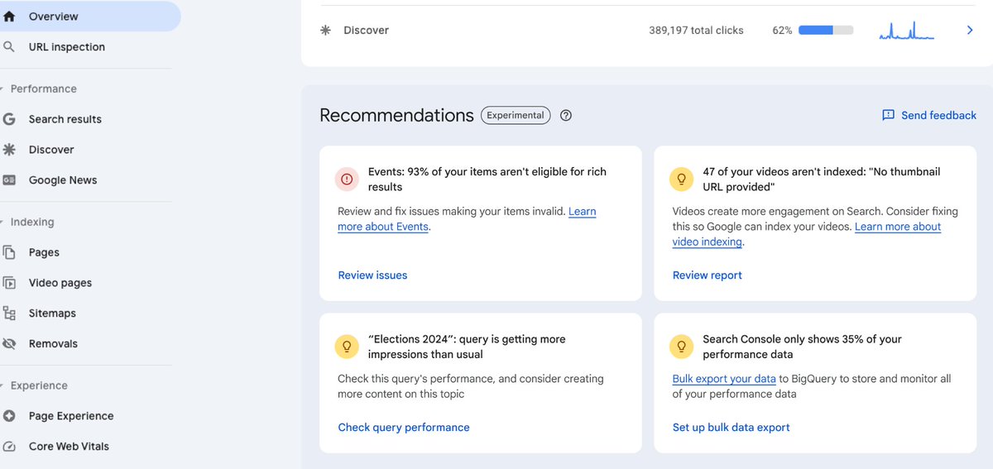The height and width of the screenshot is (469, 993).
Task: Click the Core Web Vitals gauge icon
Action: click(9, 447)
